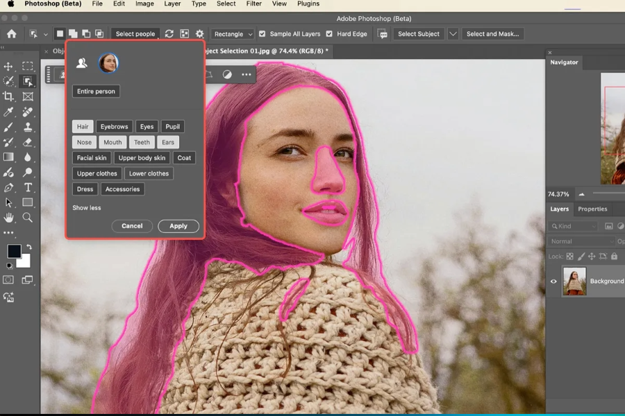Select the Eraser tool

tap(28, 142)
